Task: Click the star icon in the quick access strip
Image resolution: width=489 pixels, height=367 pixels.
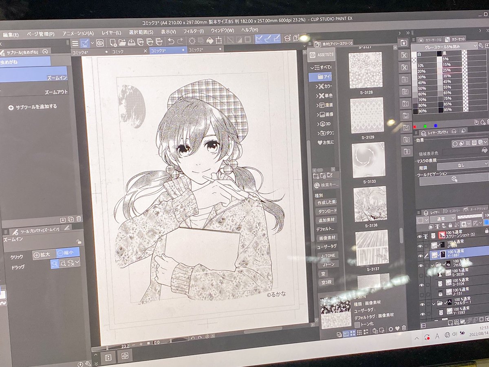Action: [x=403, y=42]
